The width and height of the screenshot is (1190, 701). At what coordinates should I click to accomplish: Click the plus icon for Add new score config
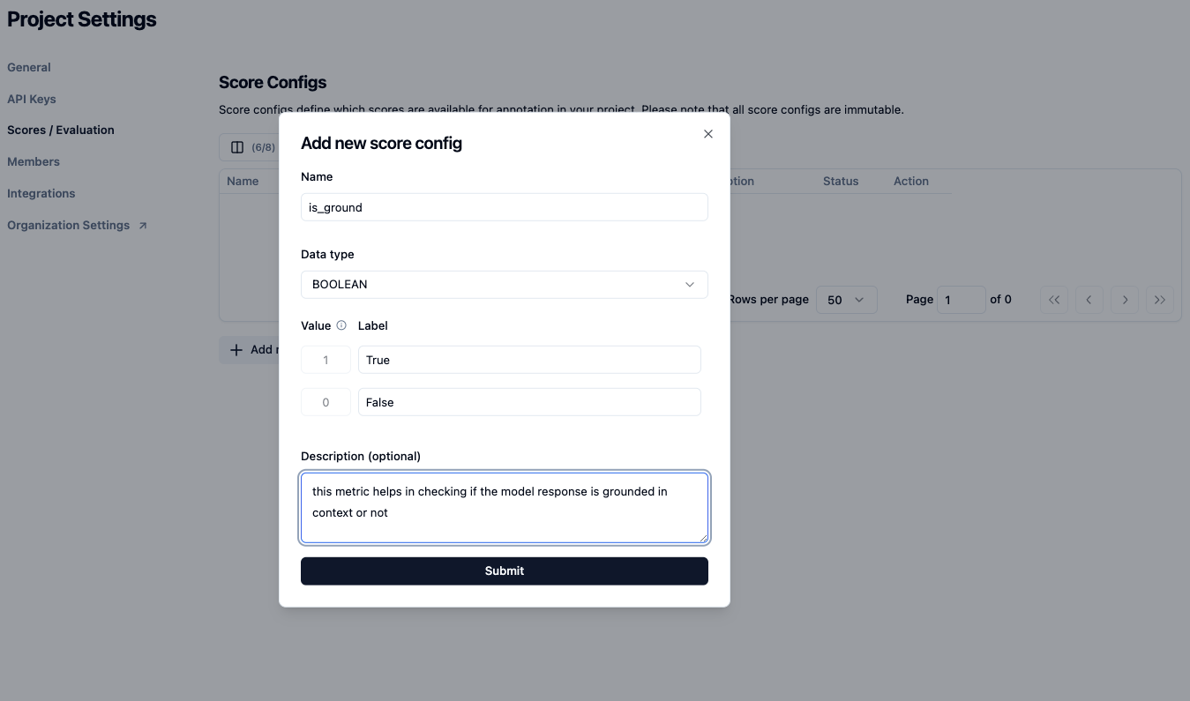coord(236,350)
